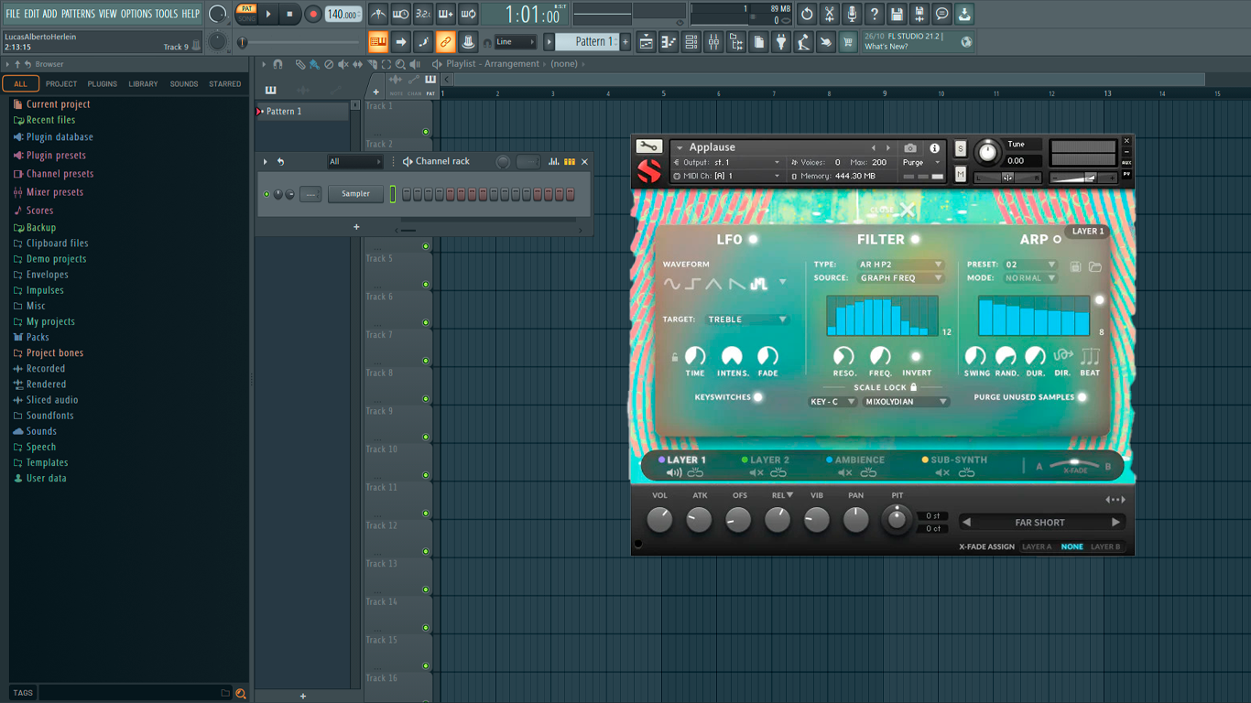This screenshot has width=1251, height=703.
Task: Click the ARP beat notes icon
Action: click(x=1090, y=355)
